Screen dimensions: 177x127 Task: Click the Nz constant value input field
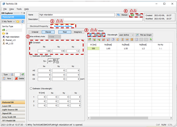point(73,51)
